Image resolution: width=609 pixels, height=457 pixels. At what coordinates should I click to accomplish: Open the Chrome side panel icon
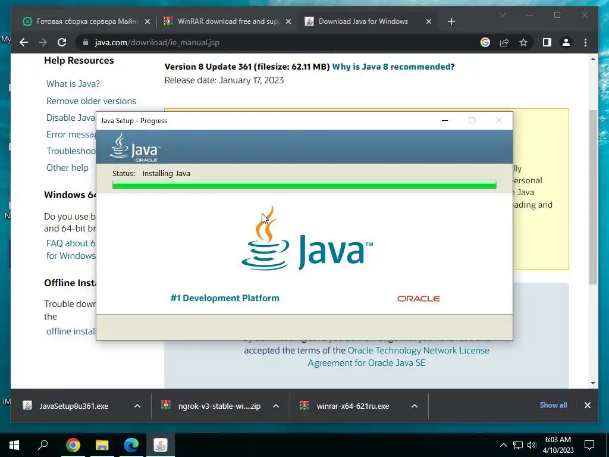(547, 42)
